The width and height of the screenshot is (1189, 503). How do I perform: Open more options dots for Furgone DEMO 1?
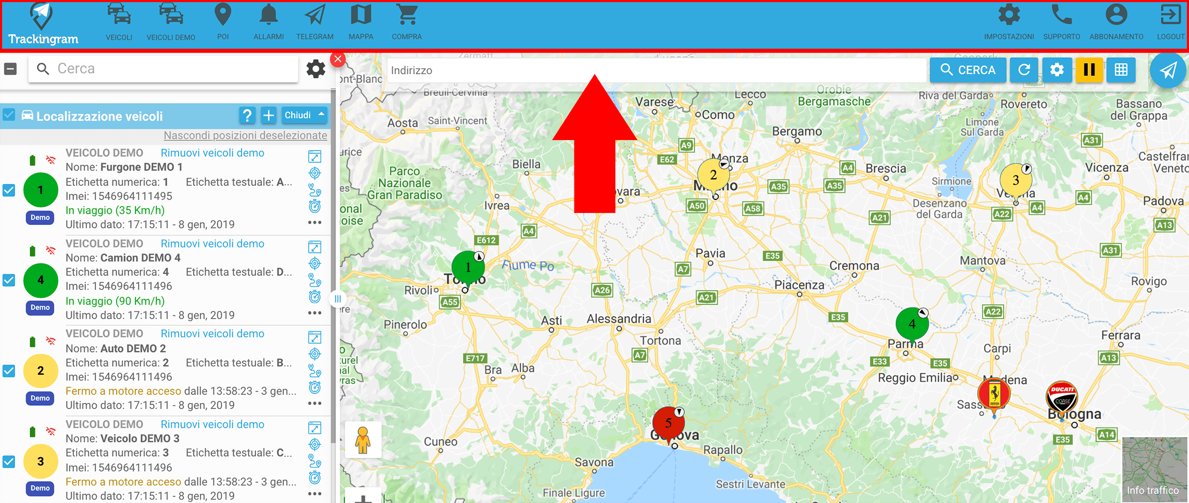click(315, 222)
